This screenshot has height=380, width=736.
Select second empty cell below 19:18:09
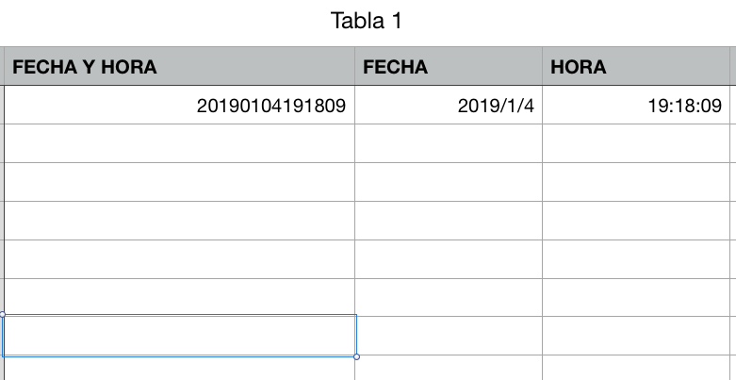[x=636, y=182]
